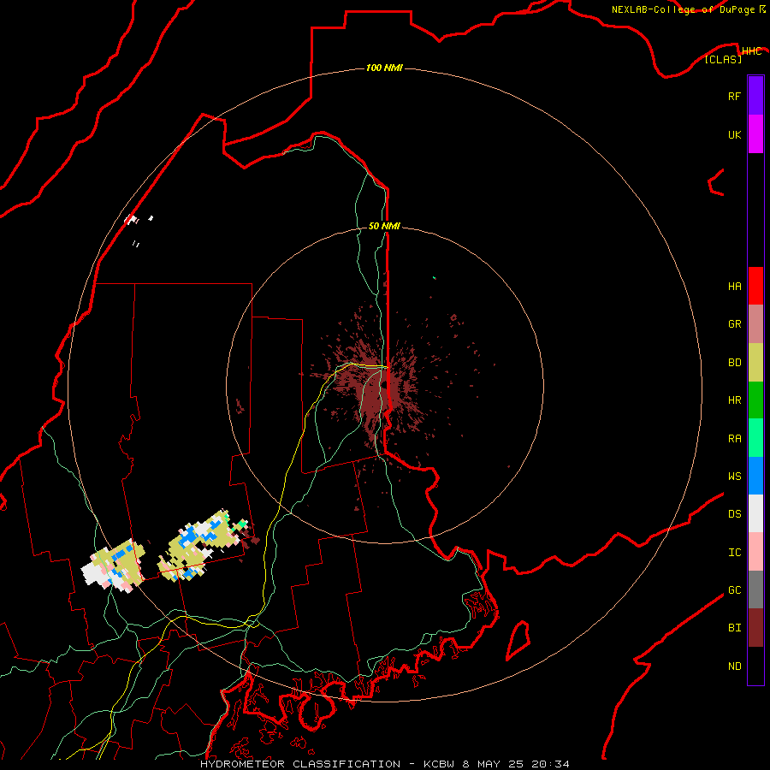Click the RA legend label
This screenshot has height=770, width=770.
click(734, 439)
